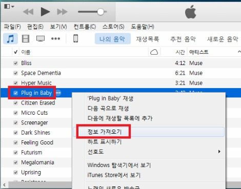Uncheck the Bliss song checkbox
The width and height of the screenshot is (241, 189).
click(15, 63)
